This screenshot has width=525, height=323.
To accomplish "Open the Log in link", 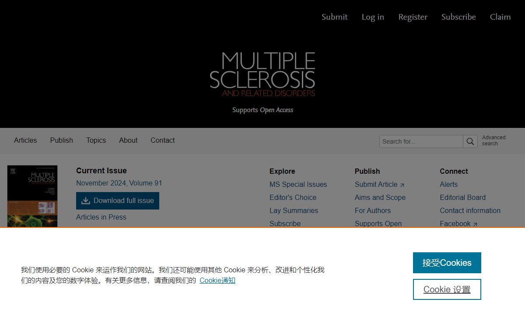I will [x=373, y=17].
